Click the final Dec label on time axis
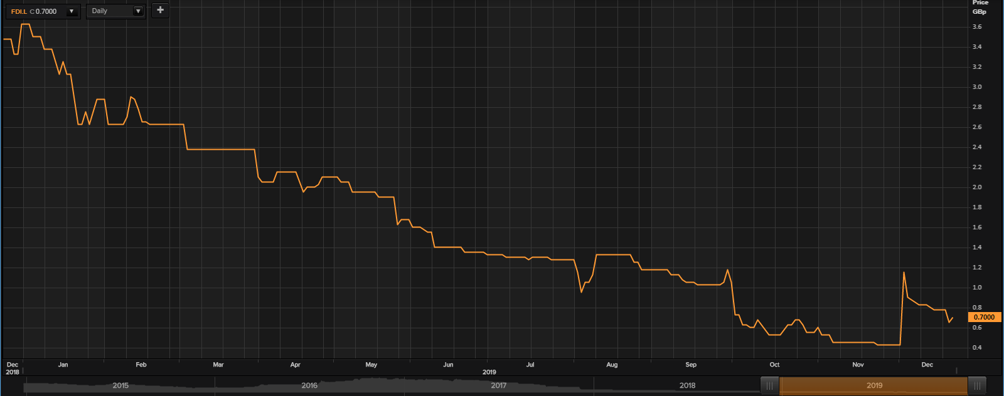This screenshot has width=1004, height=396. [x=927, y=365]
